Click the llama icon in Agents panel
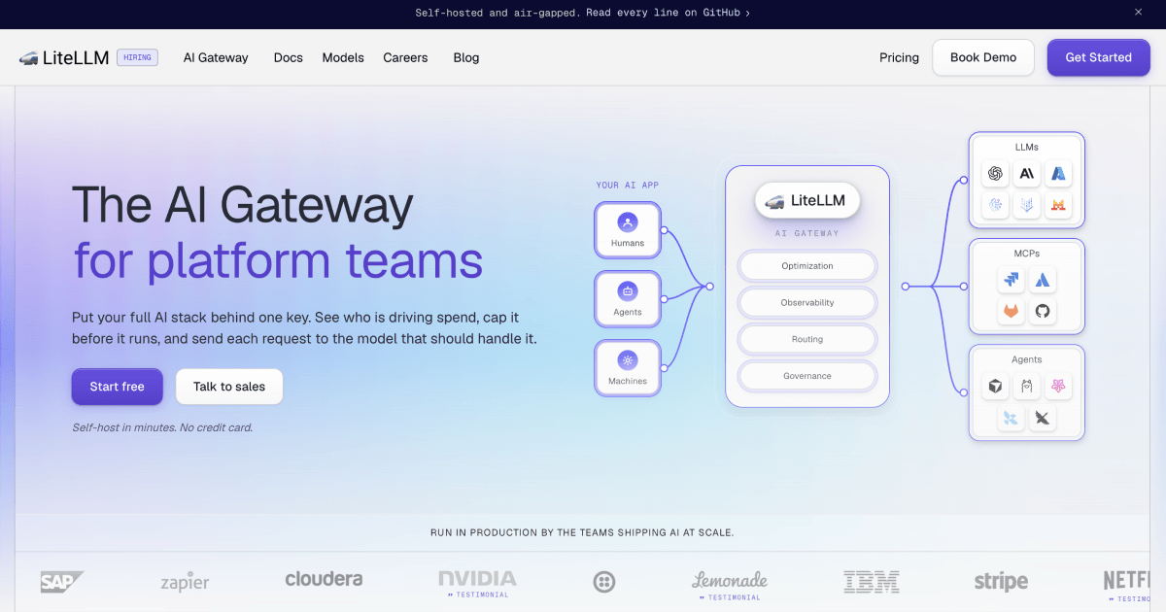The image size is (1166, 612). click(1026, 387)
